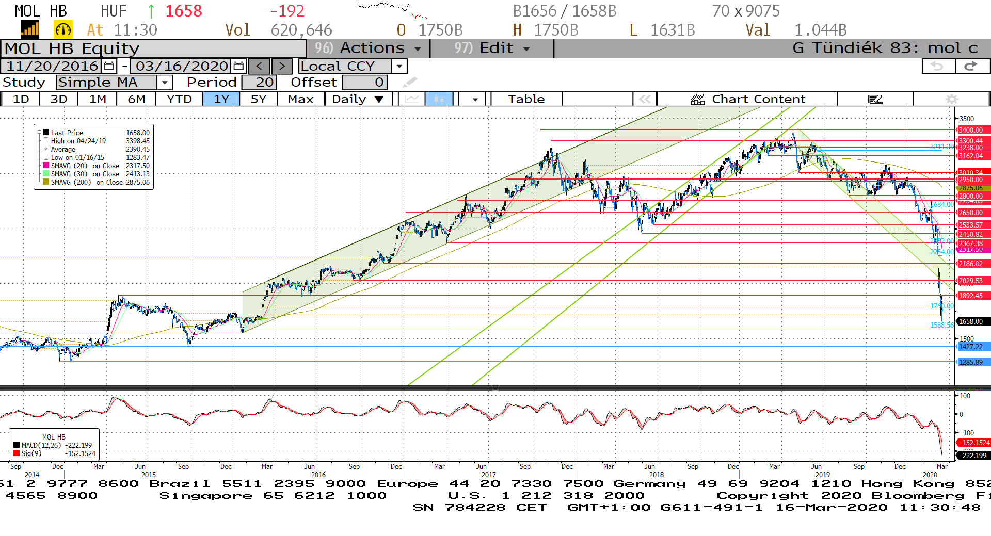Expand the chart type dropdown arrow

point(475,99)
